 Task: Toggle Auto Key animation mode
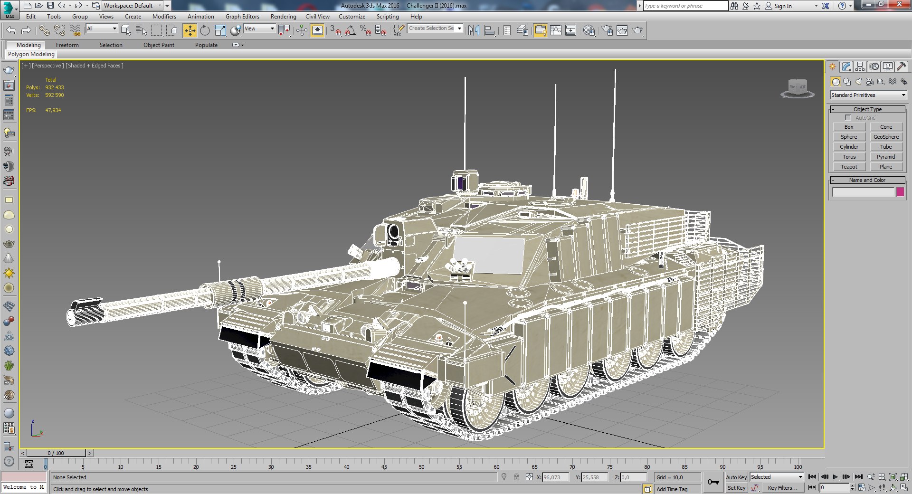[736, 477]
